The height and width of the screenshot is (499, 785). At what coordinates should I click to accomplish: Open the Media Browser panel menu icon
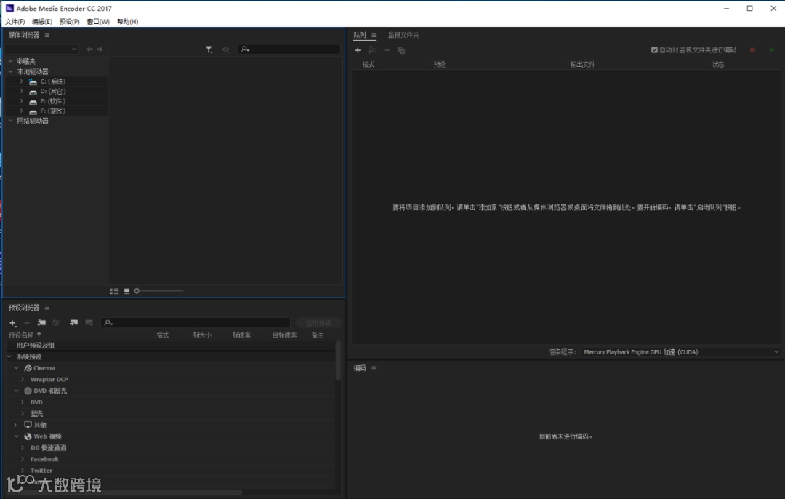pos(47,35)
